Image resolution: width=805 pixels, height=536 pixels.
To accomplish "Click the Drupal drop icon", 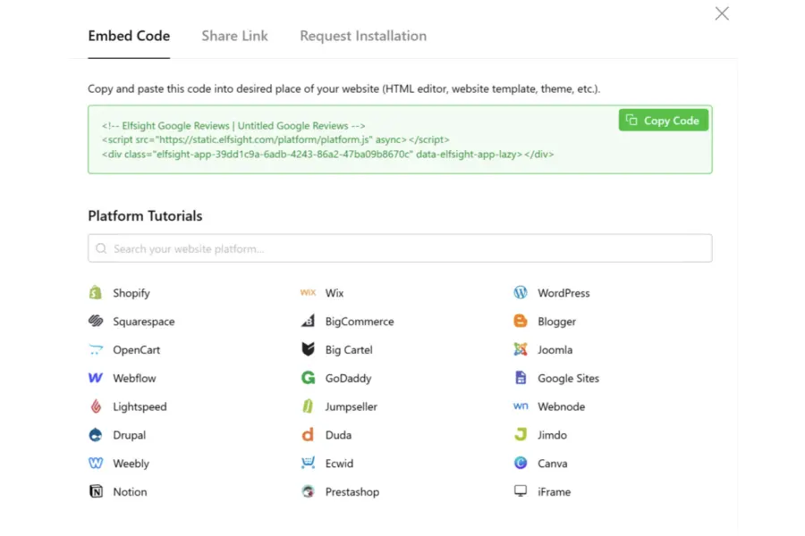I will (96, 435).
